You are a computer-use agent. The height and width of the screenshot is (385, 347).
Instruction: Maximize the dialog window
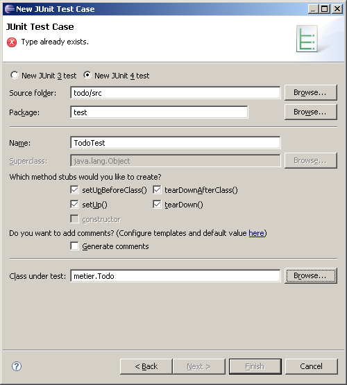(x=325, y=9)
